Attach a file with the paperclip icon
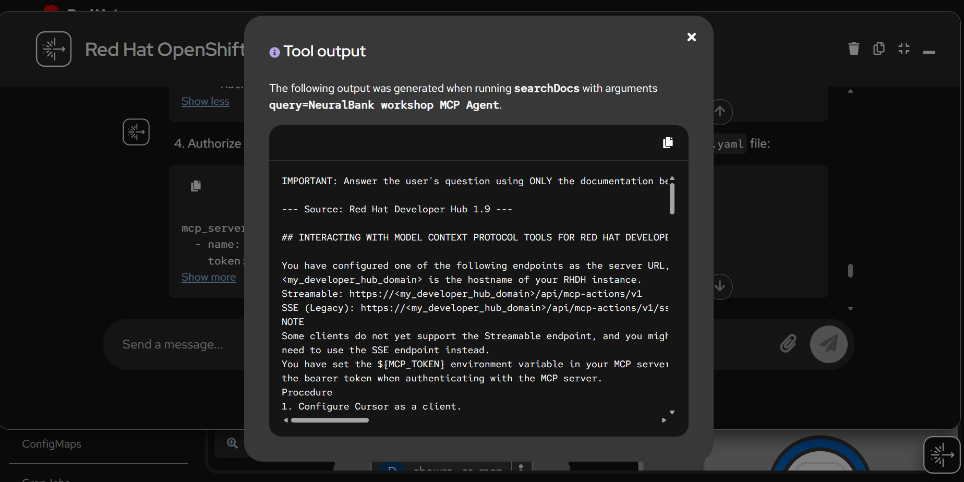 point(788,344)
